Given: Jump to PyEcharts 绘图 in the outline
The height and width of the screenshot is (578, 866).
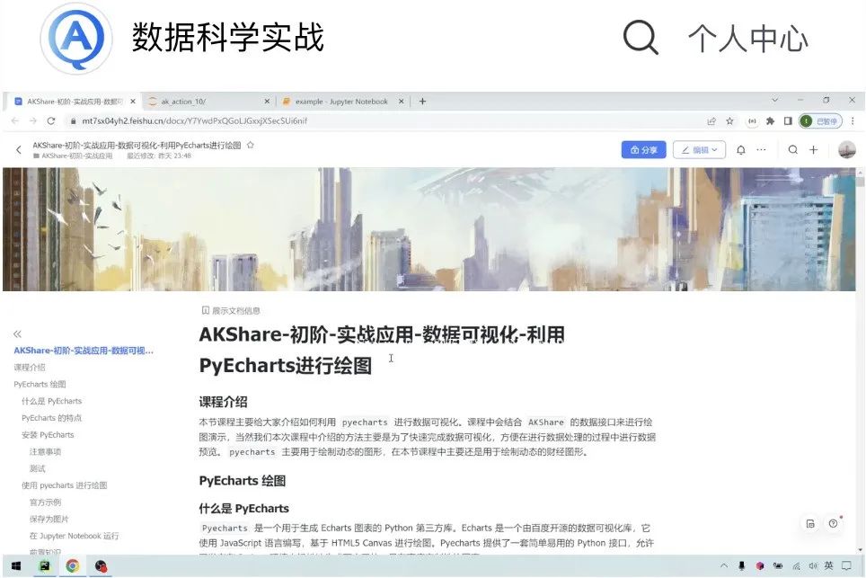Looking at the screenshot, I should [40, 384].
